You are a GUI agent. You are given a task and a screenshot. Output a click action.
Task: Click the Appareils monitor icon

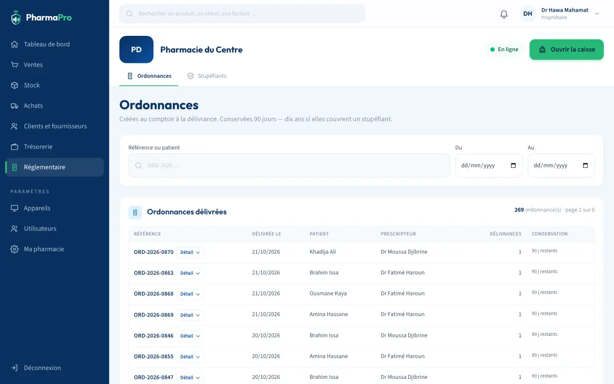(x=14, y=208)
